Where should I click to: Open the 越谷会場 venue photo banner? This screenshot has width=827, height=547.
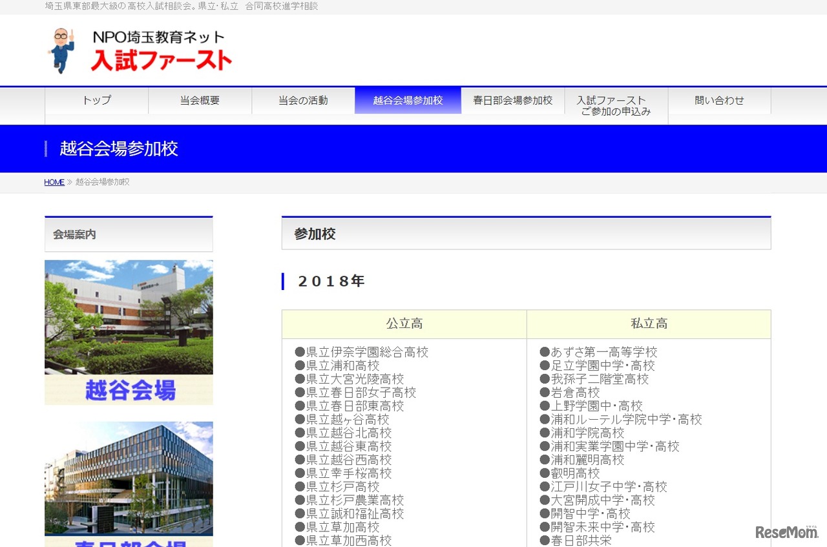click(x=129, y=332)
